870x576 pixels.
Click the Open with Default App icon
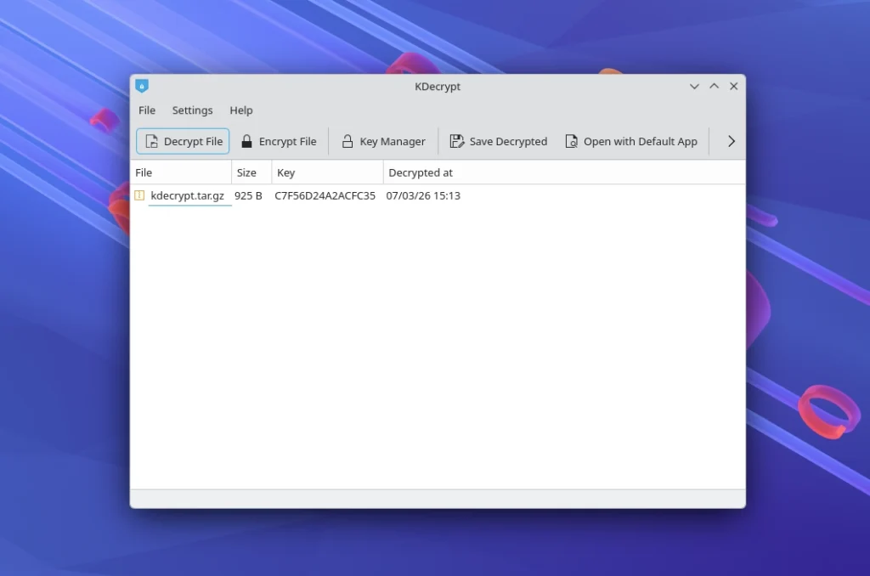click(572, 142)
